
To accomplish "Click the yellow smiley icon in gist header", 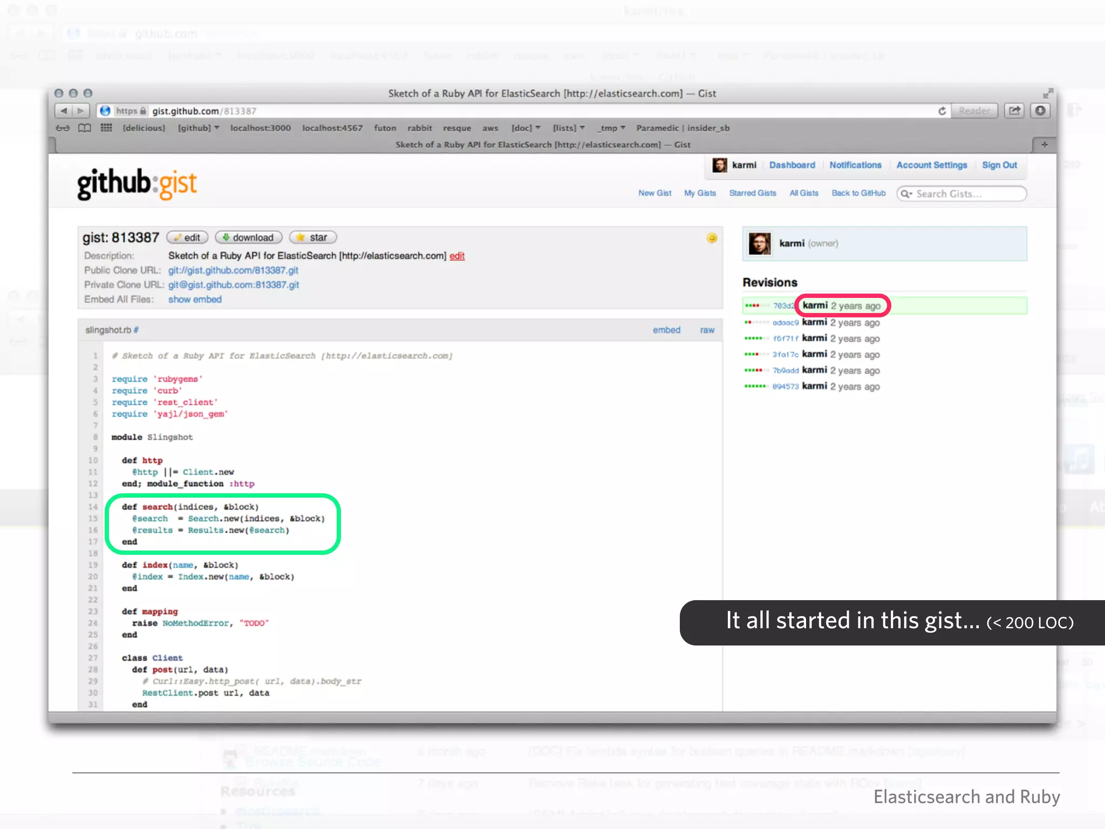I will click(712, 238).
